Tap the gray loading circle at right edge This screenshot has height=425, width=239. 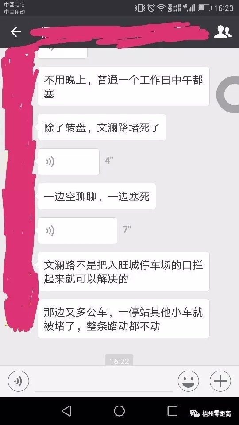pos(228,94)
